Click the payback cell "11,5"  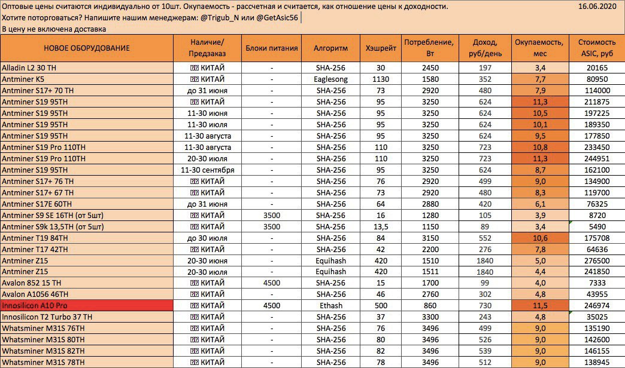540,305
